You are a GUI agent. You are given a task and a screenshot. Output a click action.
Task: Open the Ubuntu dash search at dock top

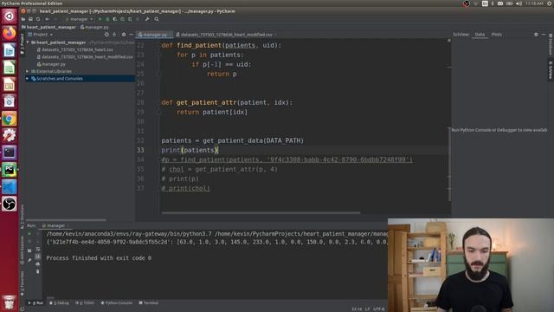10,16
